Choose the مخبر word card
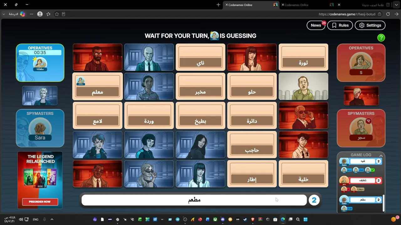This screenshot has width=401, height=225. pos(200,87)
